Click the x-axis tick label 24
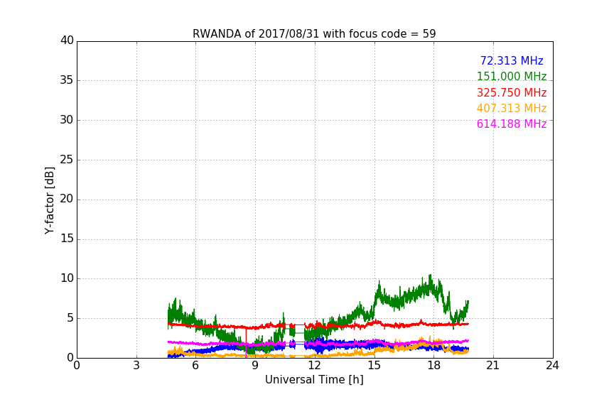614x409 pixels. click(x=552, y=366)
